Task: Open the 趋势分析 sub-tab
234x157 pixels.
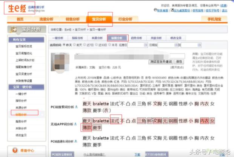Action: (x=137, y=38)
